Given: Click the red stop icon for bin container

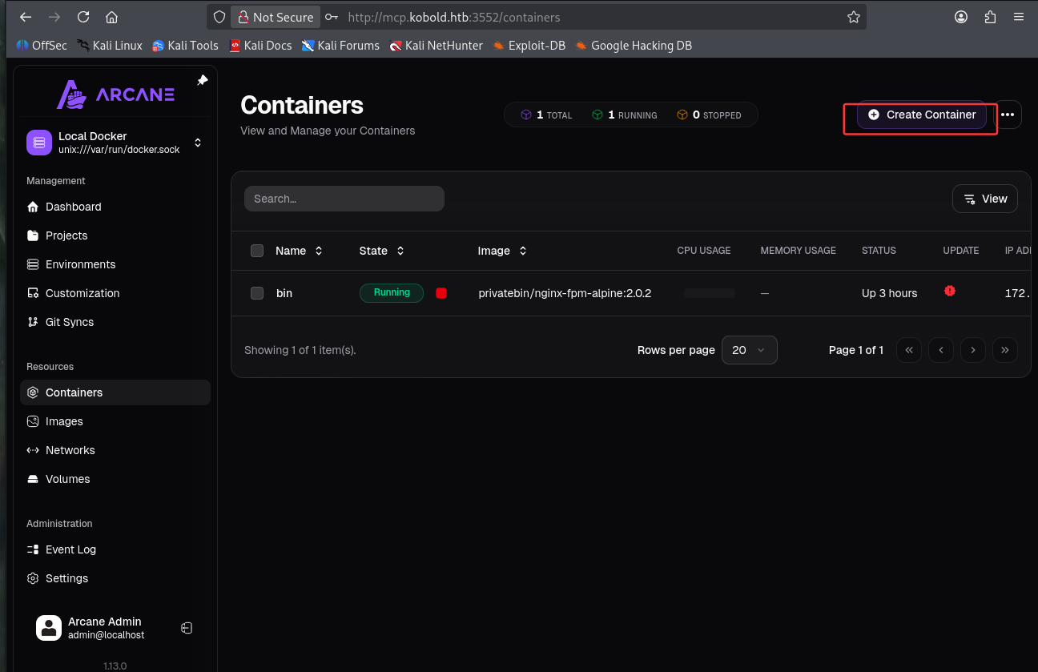Looking at the screenshot, I should point(441,293).
